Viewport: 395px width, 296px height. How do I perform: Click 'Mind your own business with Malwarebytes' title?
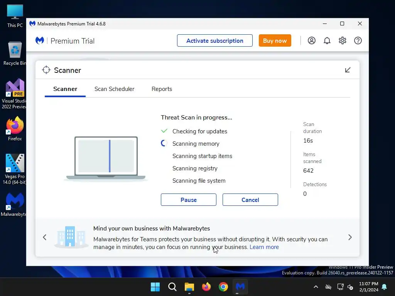click(152, 229)
